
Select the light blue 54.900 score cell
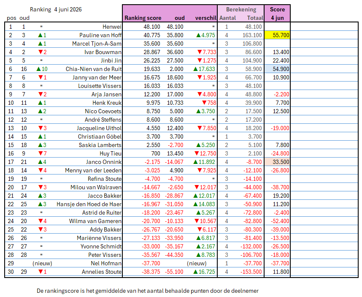[277, 69]
